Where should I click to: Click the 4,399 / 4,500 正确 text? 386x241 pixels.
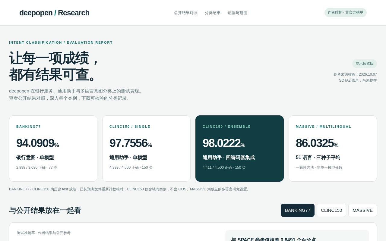coord(124,167)
